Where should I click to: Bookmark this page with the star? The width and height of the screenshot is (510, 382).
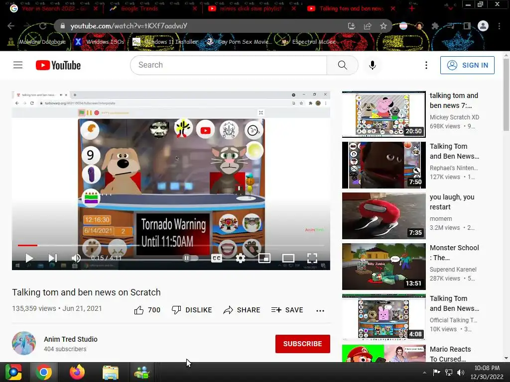383,26
